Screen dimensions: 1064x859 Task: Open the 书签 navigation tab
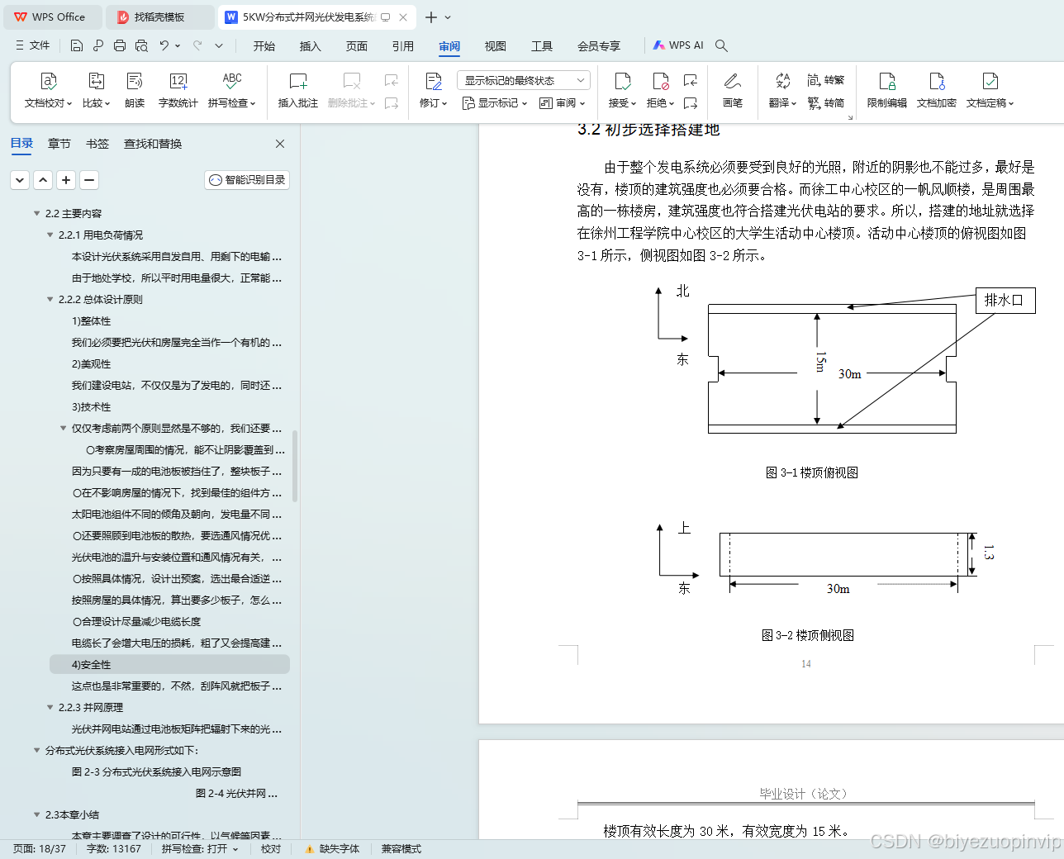97,144
